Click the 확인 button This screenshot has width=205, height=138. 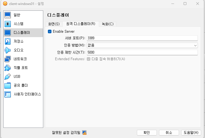147,133
